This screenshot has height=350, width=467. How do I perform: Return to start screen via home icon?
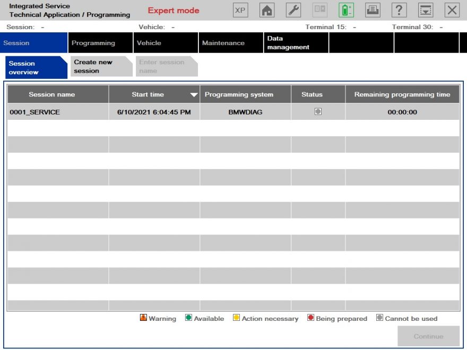[267, 10]
